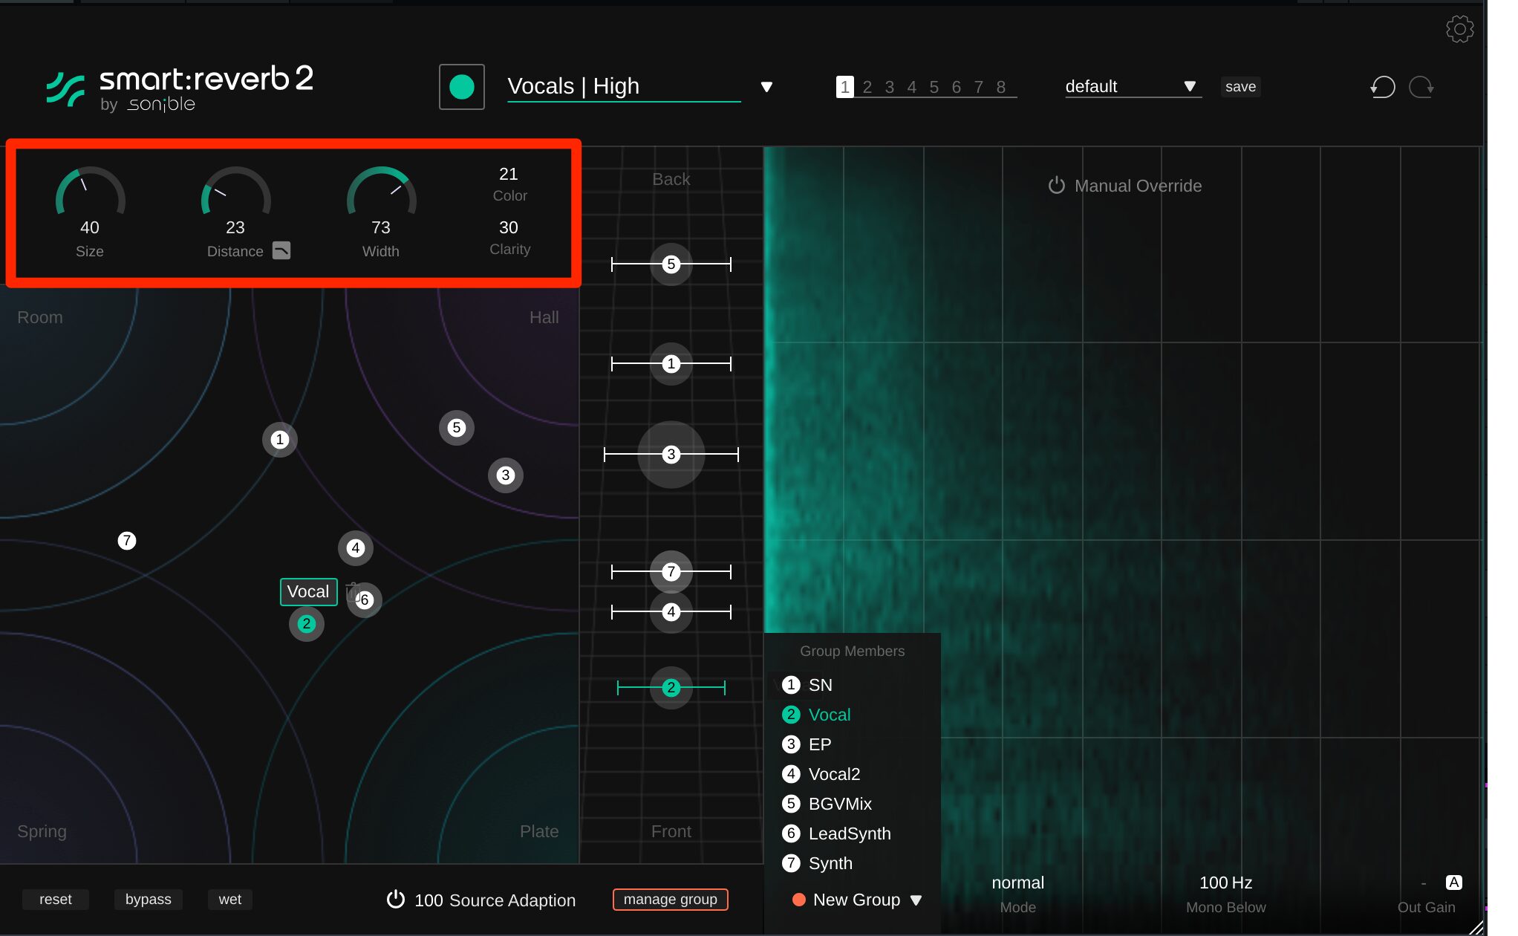Screen dimensions: 1518x936
Task: Click the Out Gain dash value
Action: [1422, 883]
